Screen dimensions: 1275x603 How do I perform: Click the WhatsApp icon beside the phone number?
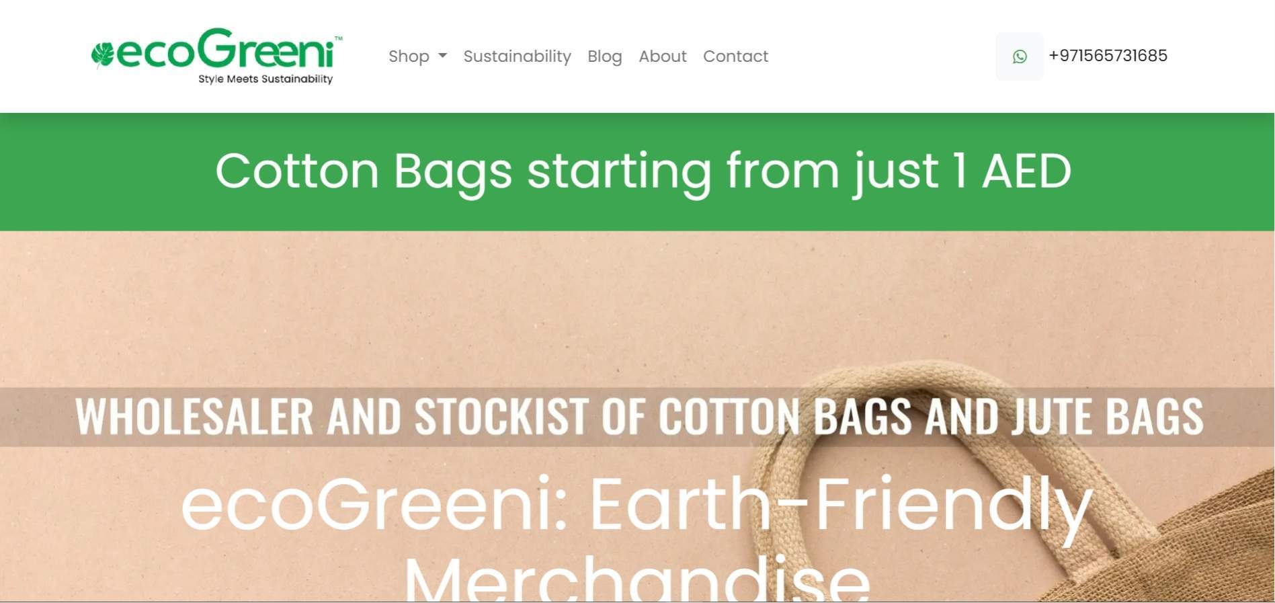[x=1019, y=56]
